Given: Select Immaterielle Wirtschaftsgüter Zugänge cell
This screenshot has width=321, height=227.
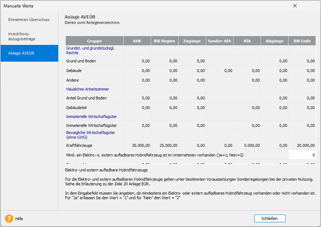Looking at the screenshot, I should [192, 125].
